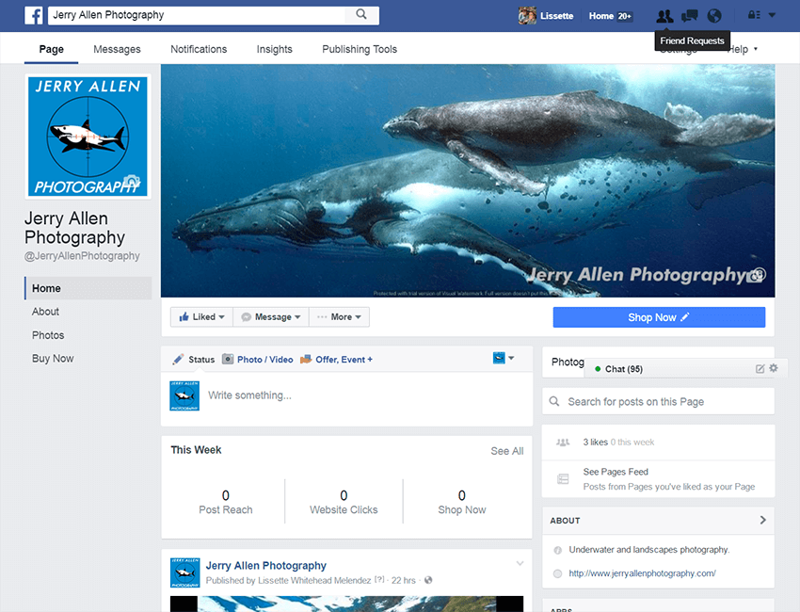Click Lissette's profile picture in top bar

coord(527,16)
